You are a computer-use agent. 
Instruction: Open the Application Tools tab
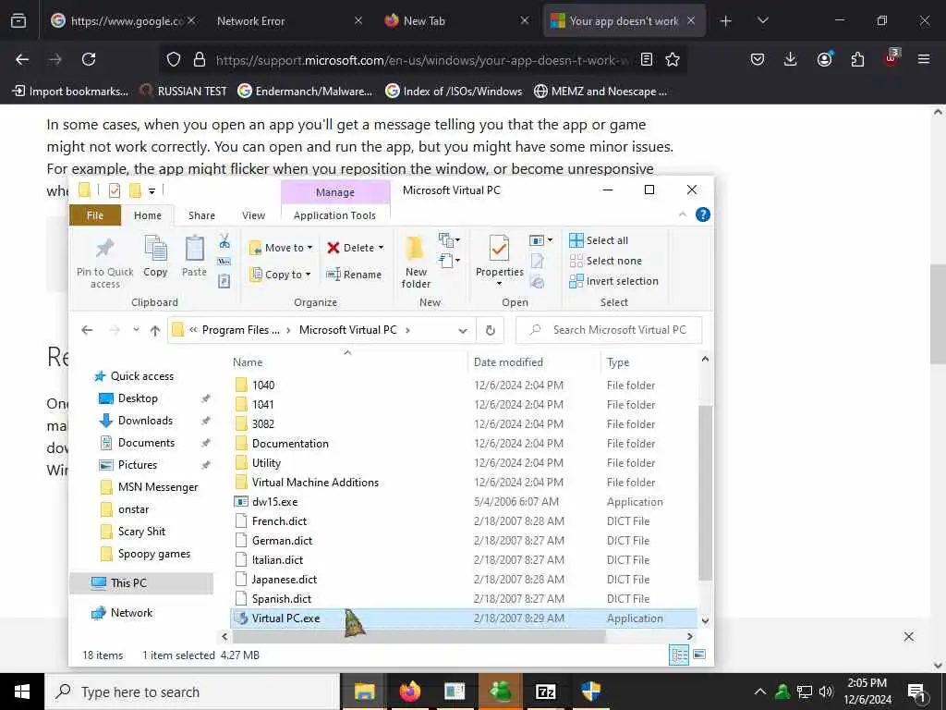334,215
